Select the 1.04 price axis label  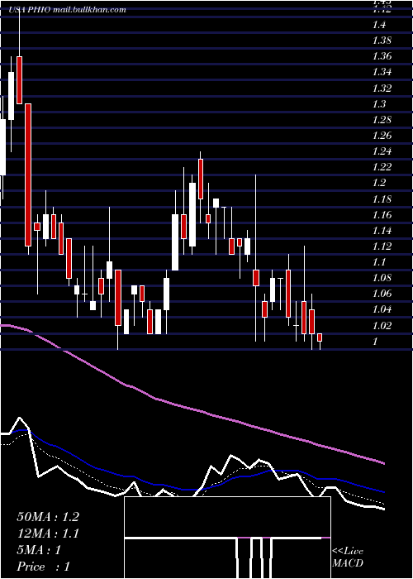coord(382,309)
